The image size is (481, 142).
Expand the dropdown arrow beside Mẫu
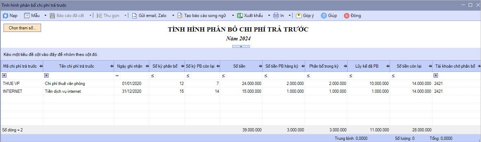pyautogui.click(x=45, y=16)
